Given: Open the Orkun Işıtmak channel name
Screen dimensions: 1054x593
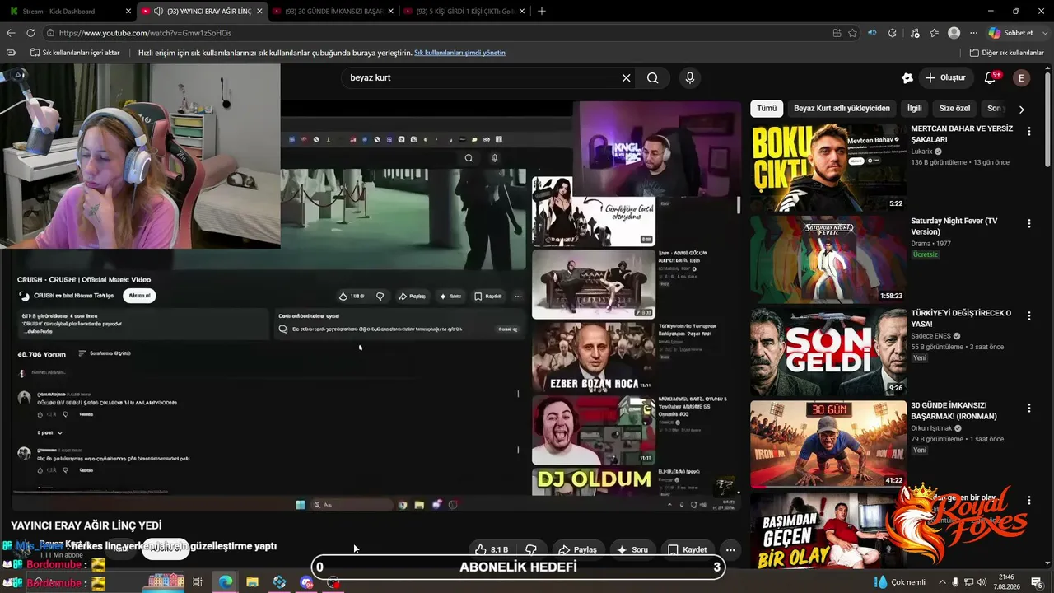Looking at the screenshot, I should pos(931,428).
